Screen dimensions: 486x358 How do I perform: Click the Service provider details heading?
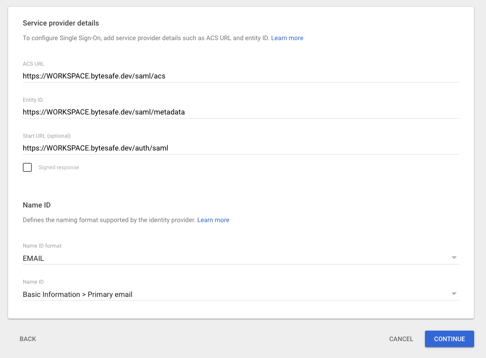tap(61, 23)
